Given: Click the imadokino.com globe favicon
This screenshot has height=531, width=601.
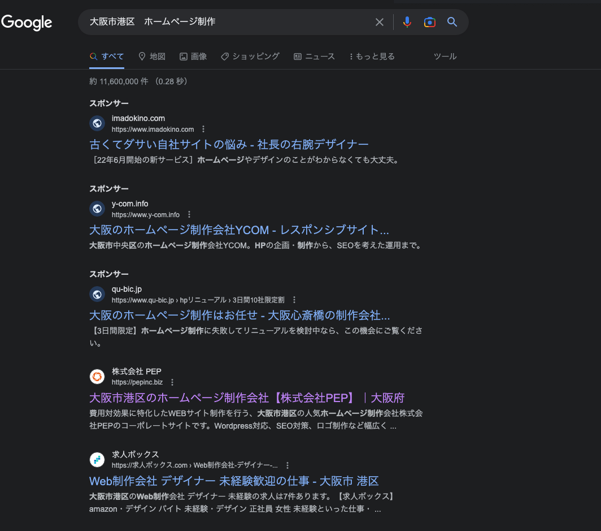Looking at the screenshot, I should (97, 123).
